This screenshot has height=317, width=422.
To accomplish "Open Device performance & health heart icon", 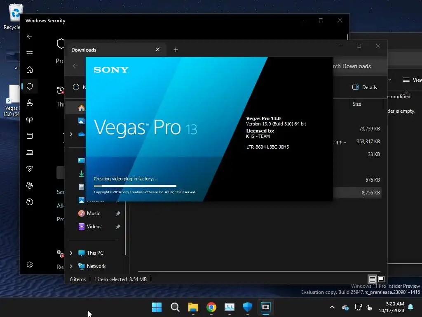I will pos(30,169).
